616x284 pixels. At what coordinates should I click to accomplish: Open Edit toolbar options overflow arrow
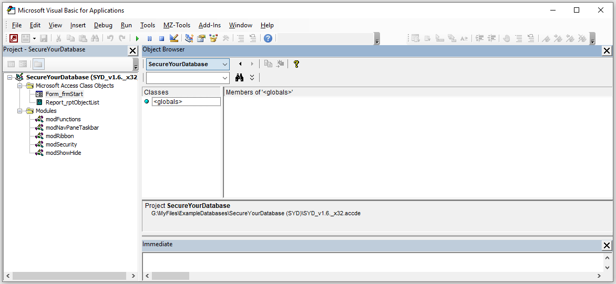pos(592,39)
